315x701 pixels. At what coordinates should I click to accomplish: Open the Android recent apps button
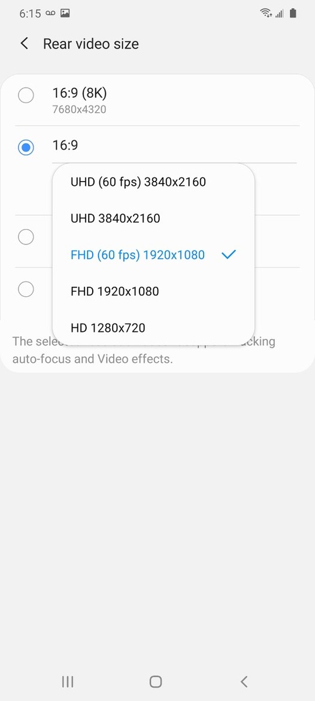pyautogui.click(x=68, y=682)
